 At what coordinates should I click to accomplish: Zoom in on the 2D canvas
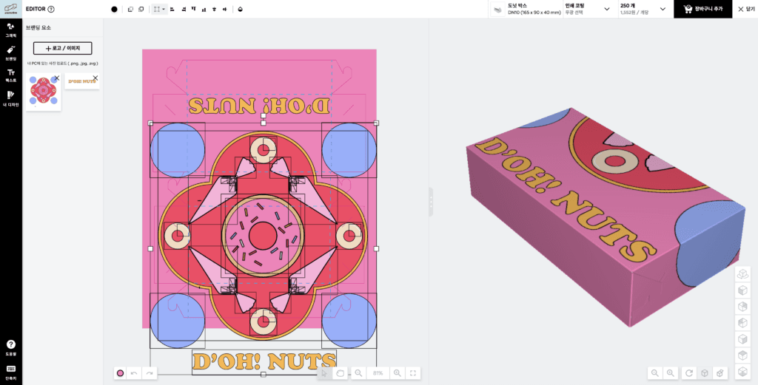398,373
